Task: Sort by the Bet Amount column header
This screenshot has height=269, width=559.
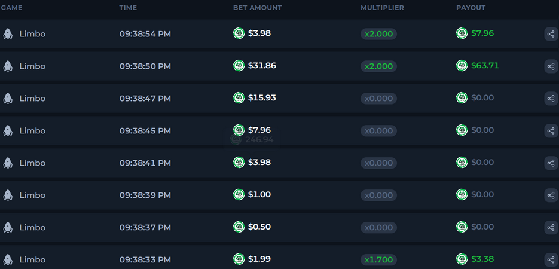Action: pos(258,8)
